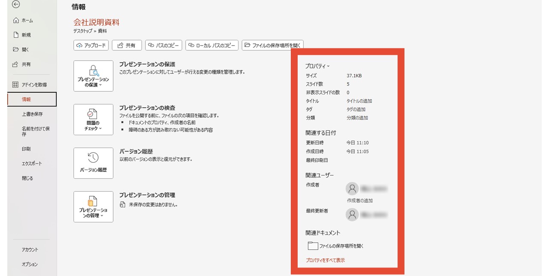Click the 最終更新者 avatar icon
This screenshot has width=549, height=276.
352,214
